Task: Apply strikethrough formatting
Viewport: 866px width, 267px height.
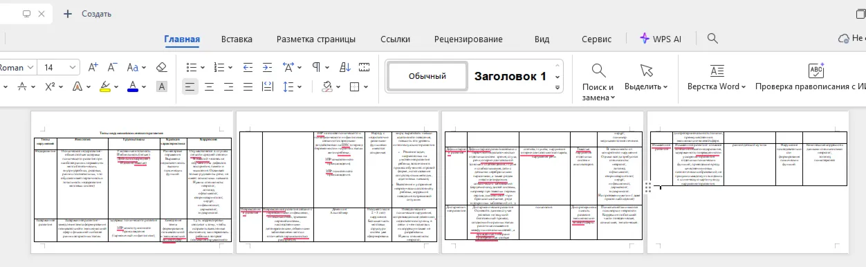Action: [23, 86]
